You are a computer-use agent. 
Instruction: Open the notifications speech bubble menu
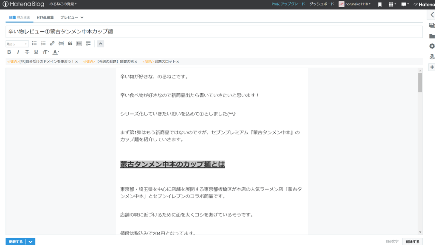click(405, 4)
